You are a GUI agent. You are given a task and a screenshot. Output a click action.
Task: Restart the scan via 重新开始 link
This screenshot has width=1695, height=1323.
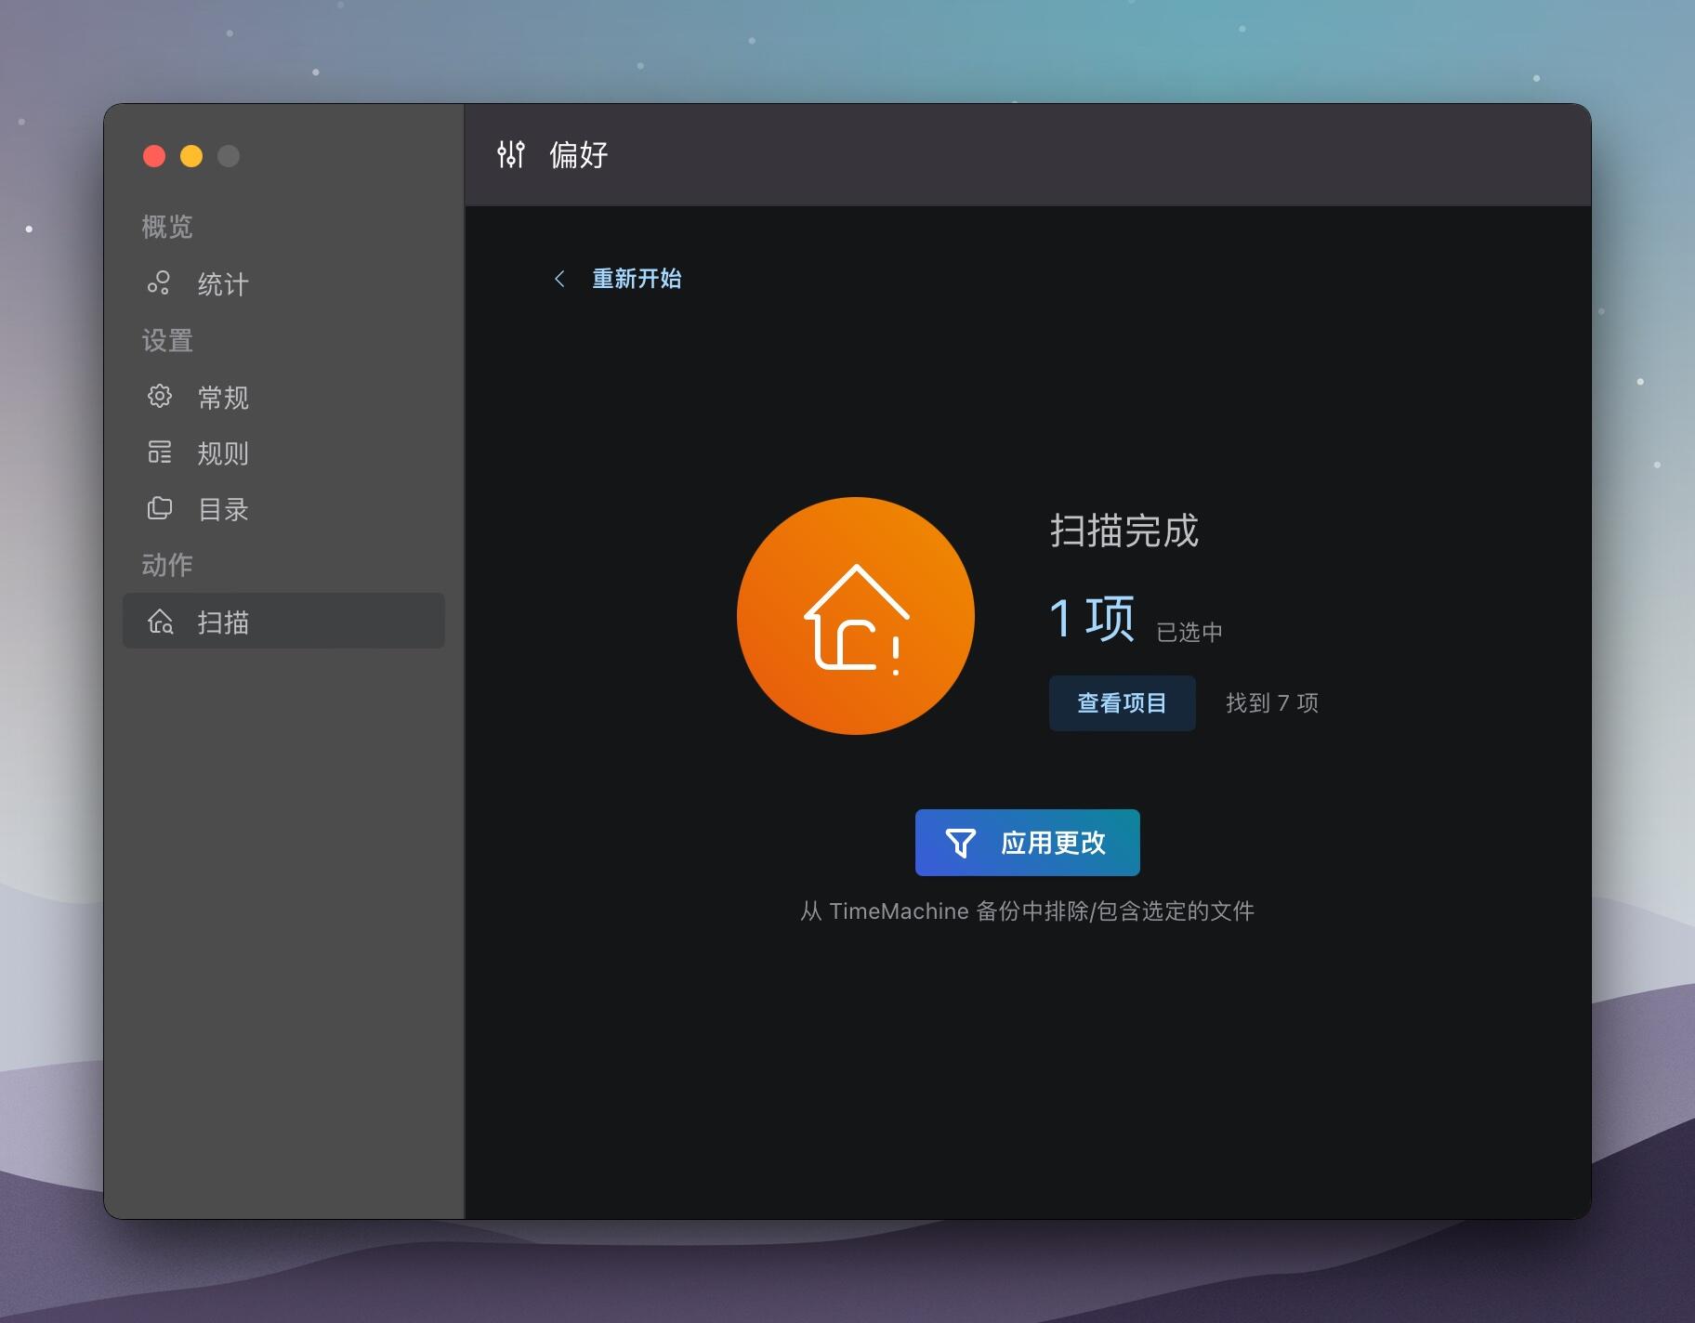(637, 279)
